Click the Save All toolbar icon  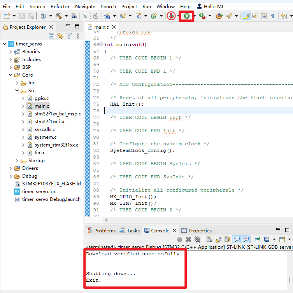[31, 16]
